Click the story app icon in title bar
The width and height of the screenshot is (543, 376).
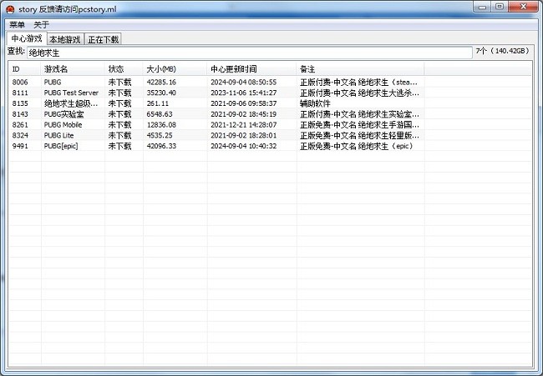[9, 7]
